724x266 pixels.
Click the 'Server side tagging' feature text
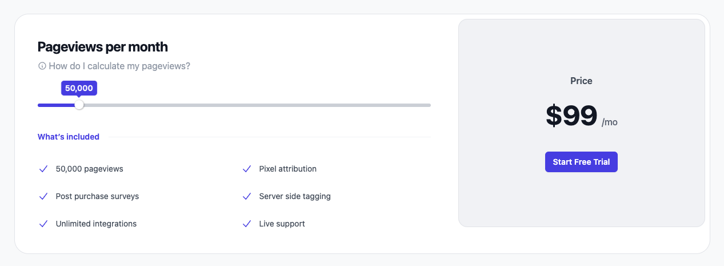tap(295, 196)
